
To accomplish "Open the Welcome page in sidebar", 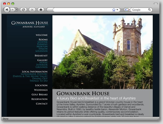I will point(41,35).
